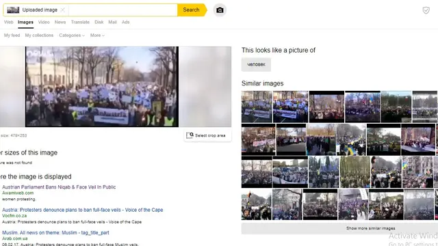Viewport: 438px width, 246px height.
Task: Open fourth similar image in bottom row
Action: point(353,204)
